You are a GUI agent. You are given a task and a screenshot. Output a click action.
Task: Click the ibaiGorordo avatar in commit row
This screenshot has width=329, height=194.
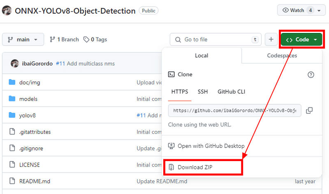pyautogui.click(x=15, y=63)
